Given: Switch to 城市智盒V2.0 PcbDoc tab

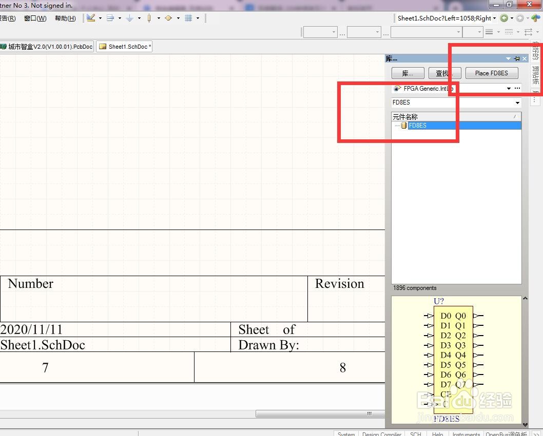Looking at the screenshot, I should [47, 47].
